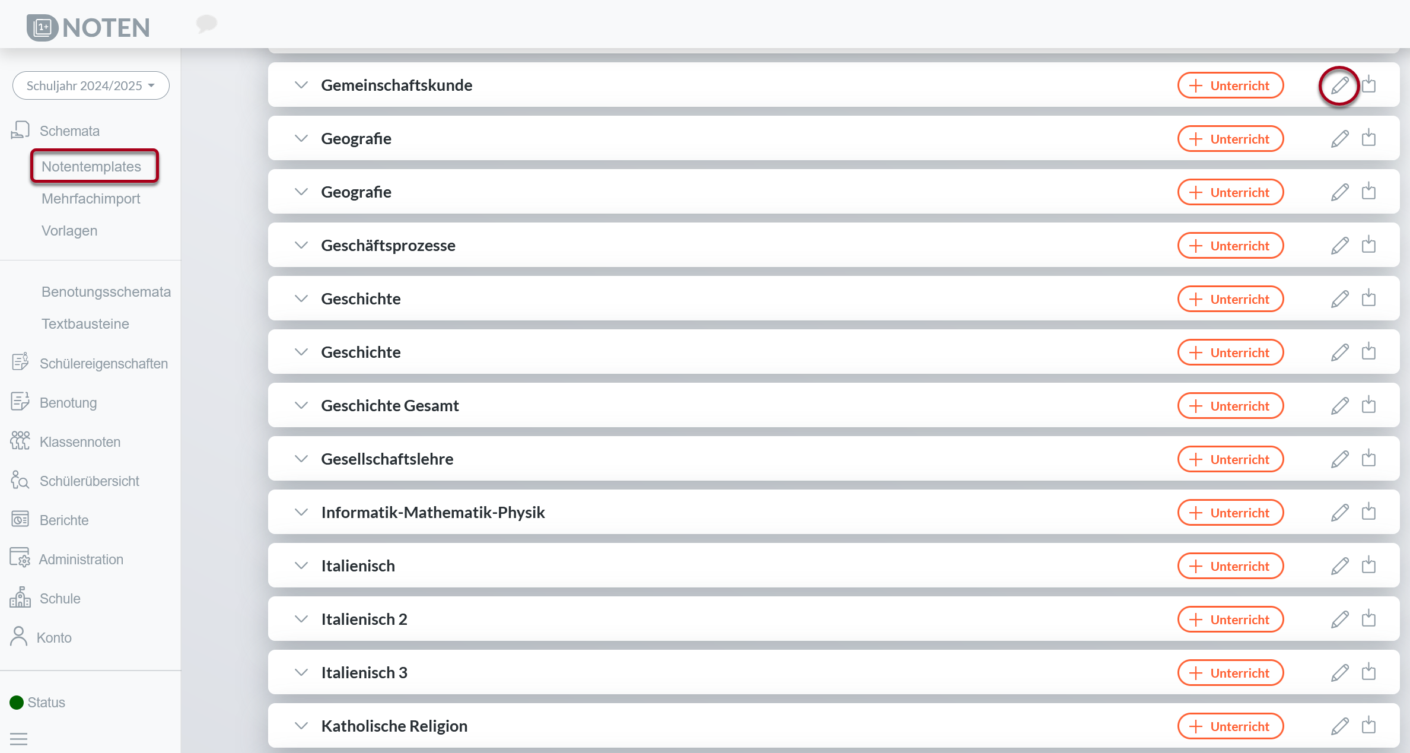
Task: Add Unterricht to Geschäftsprozesse
Action: 1230,246
